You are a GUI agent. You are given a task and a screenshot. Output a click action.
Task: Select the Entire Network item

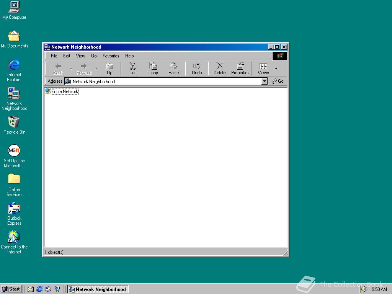point(62,91)
